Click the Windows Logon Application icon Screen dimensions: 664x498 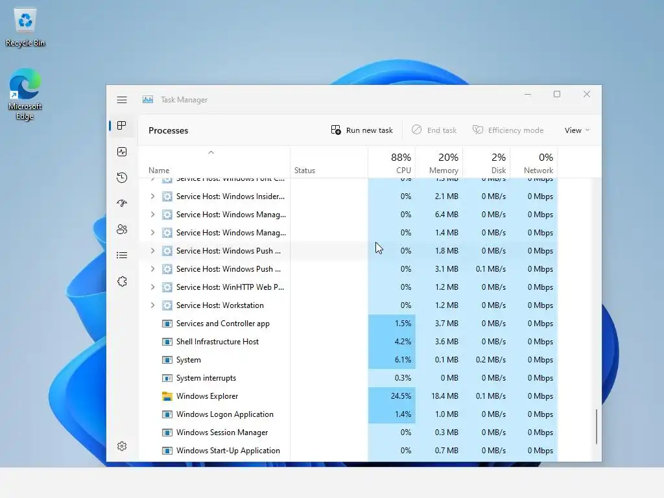tap(167, 414)
